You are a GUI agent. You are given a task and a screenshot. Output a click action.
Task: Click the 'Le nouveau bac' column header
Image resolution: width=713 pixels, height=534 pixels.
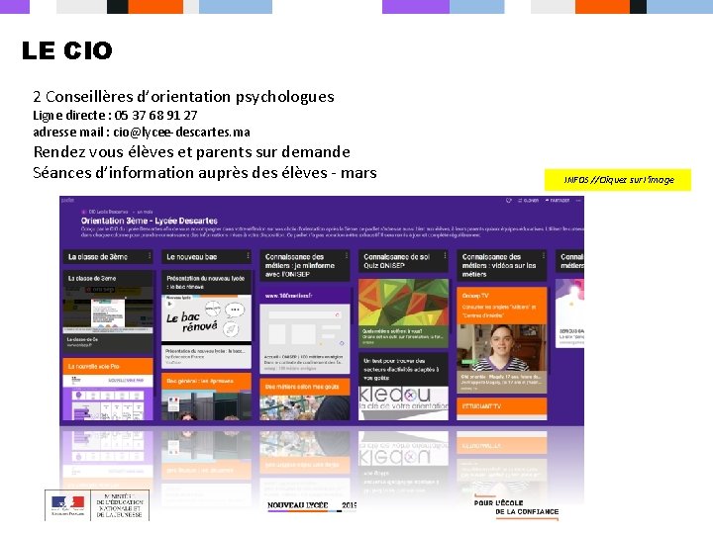click(x=206, y=256)
